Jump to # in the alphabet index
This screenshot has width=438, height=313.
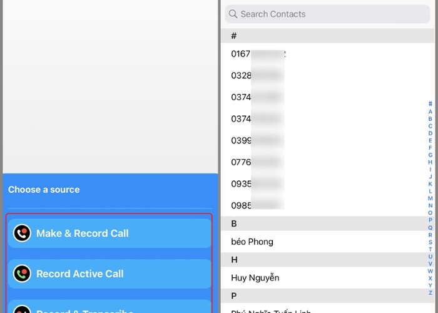[430, 104]
